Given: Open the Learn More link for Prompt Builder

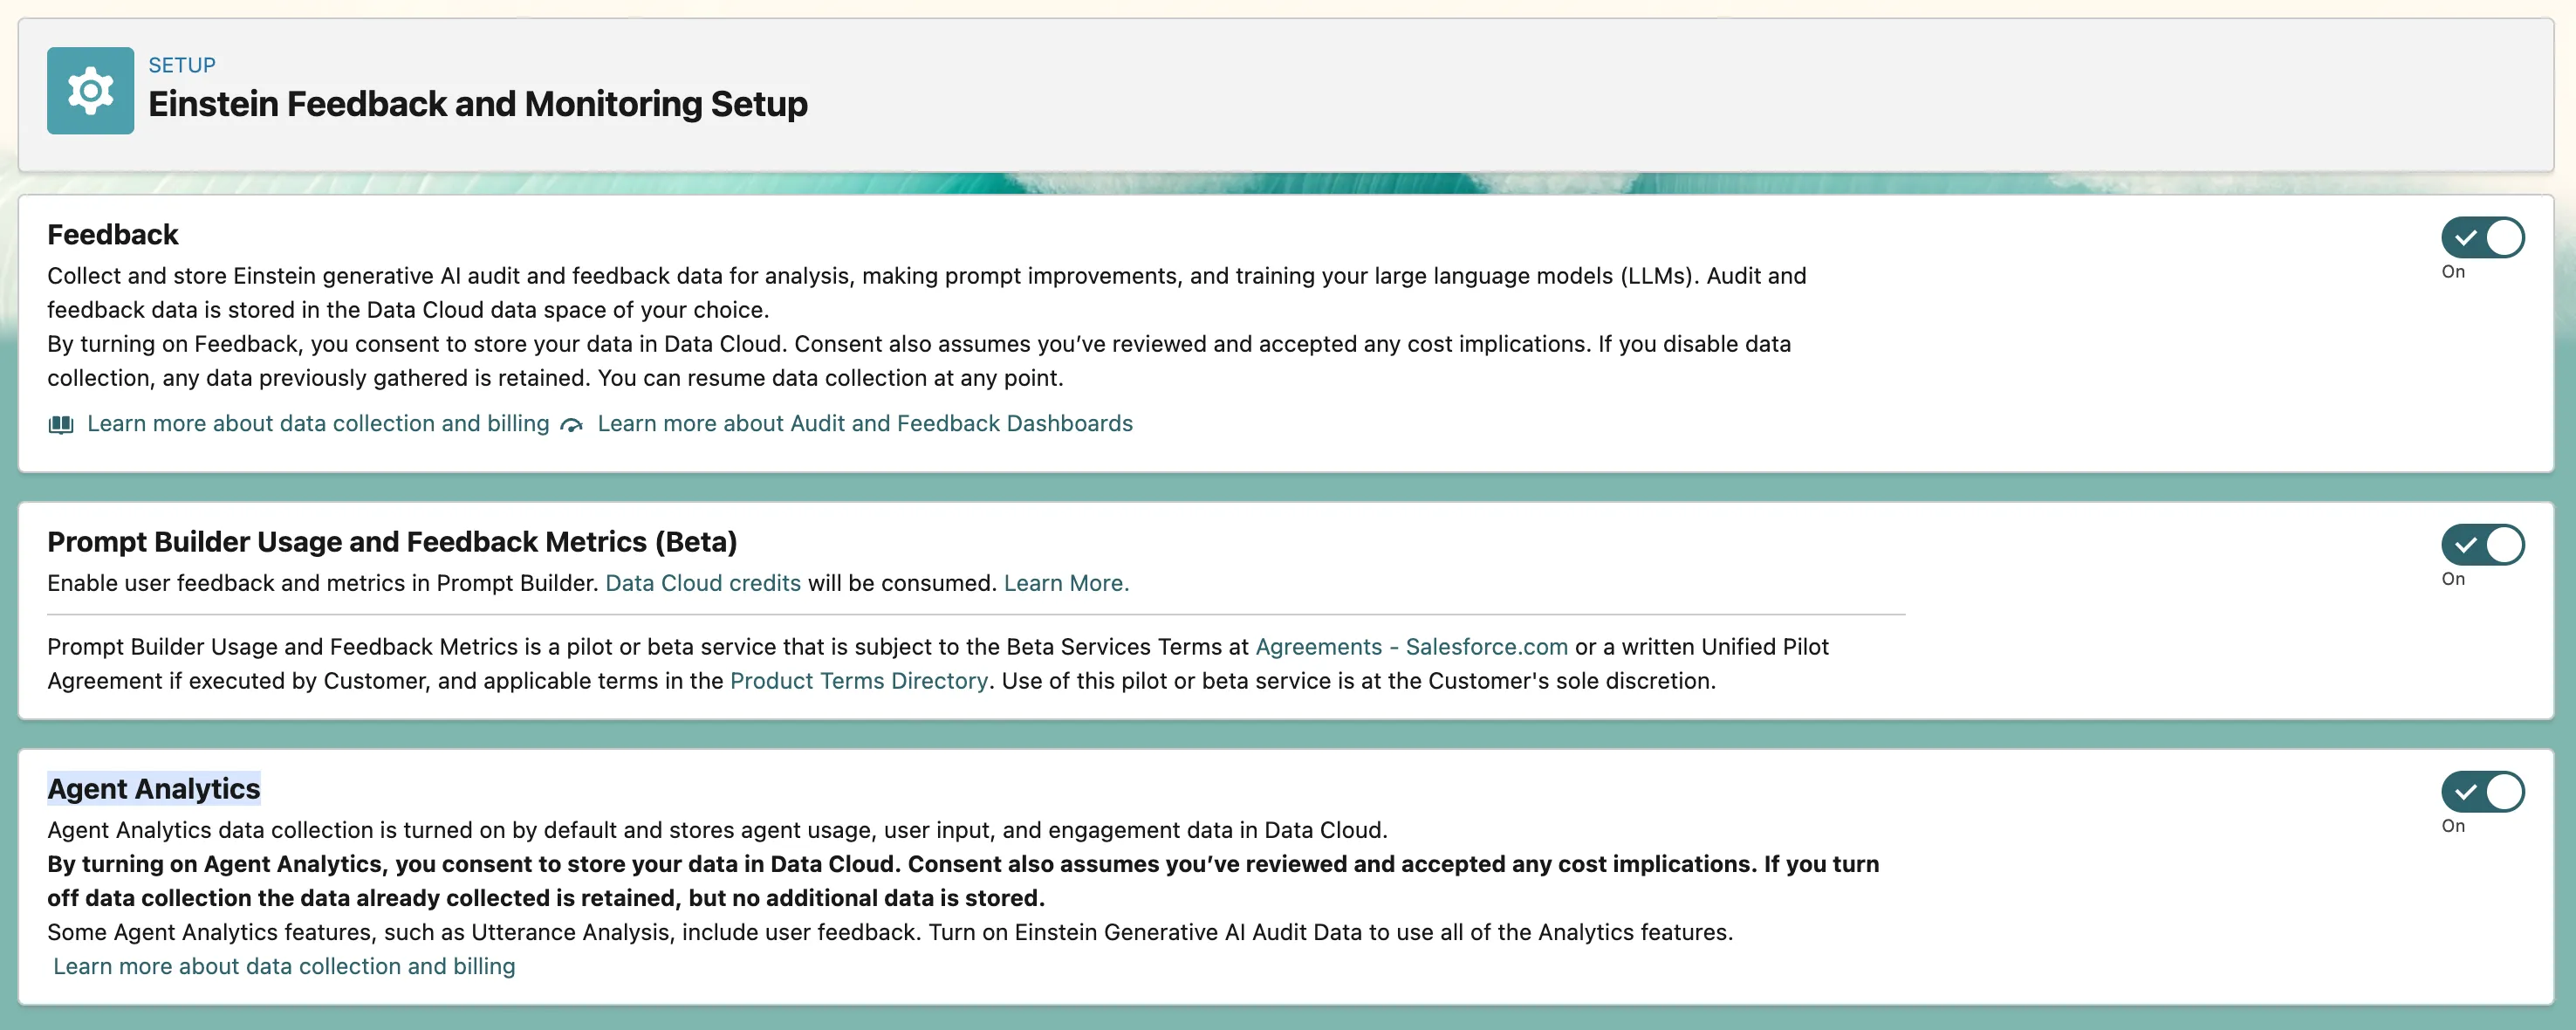Looking at the screenshot, I should (1065, 583).
